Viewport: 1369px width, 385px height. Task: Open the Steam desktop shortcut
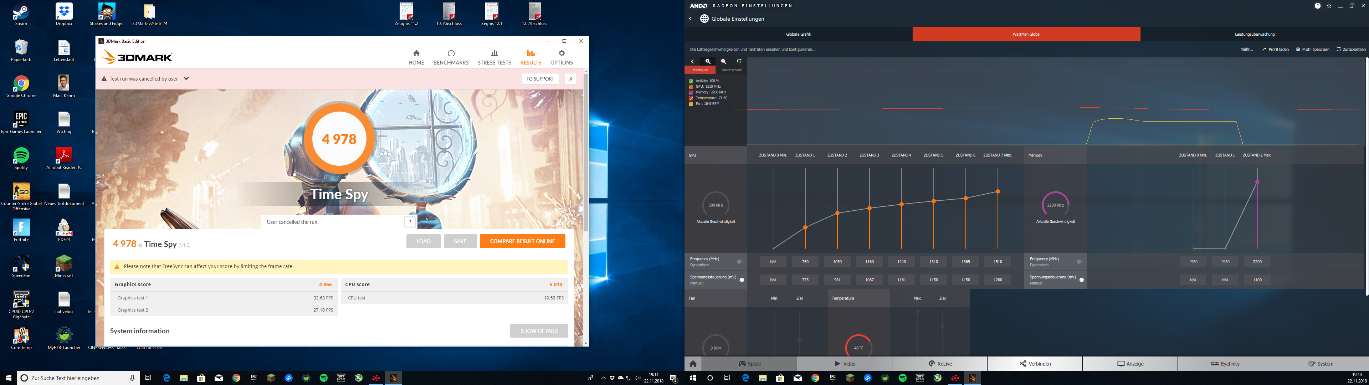[x=21, y=14]
